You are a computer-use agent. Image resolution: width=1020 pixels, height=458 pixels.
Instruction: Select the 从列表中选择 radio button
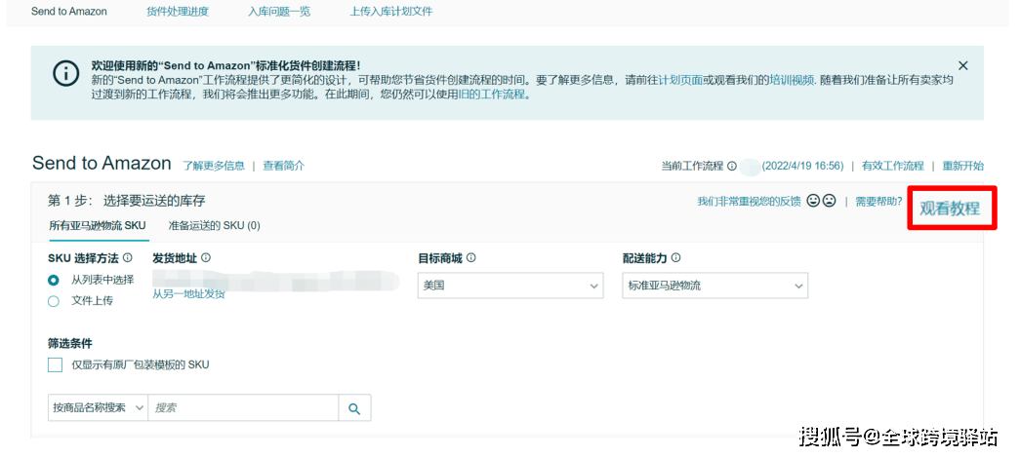54,281
